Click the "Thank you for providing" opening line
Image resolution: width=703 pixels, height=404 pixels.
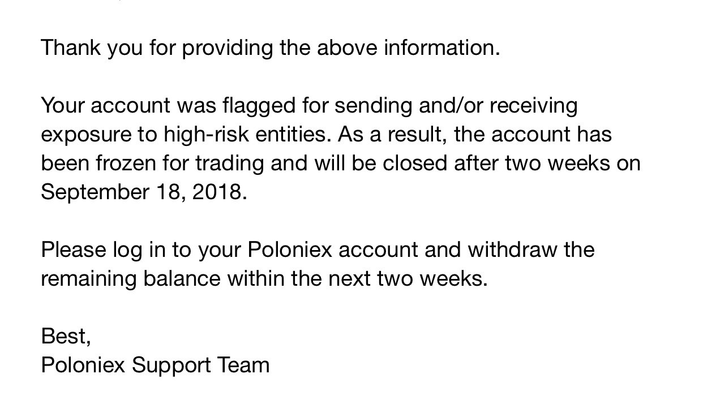click(270, 48)
